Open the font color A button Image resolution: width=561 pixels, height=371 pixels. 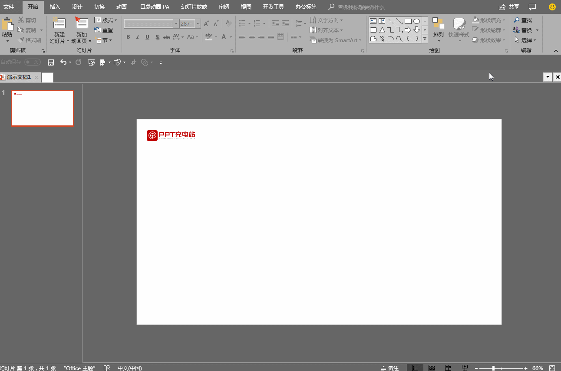224,37
